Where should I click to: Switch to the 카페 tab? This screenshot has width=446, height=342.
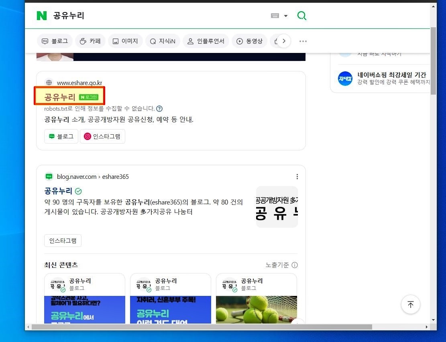90,41
